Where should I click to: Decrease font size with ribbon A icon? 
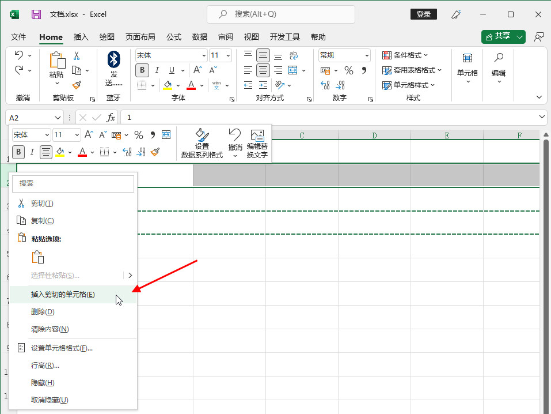tap(213, 70)
